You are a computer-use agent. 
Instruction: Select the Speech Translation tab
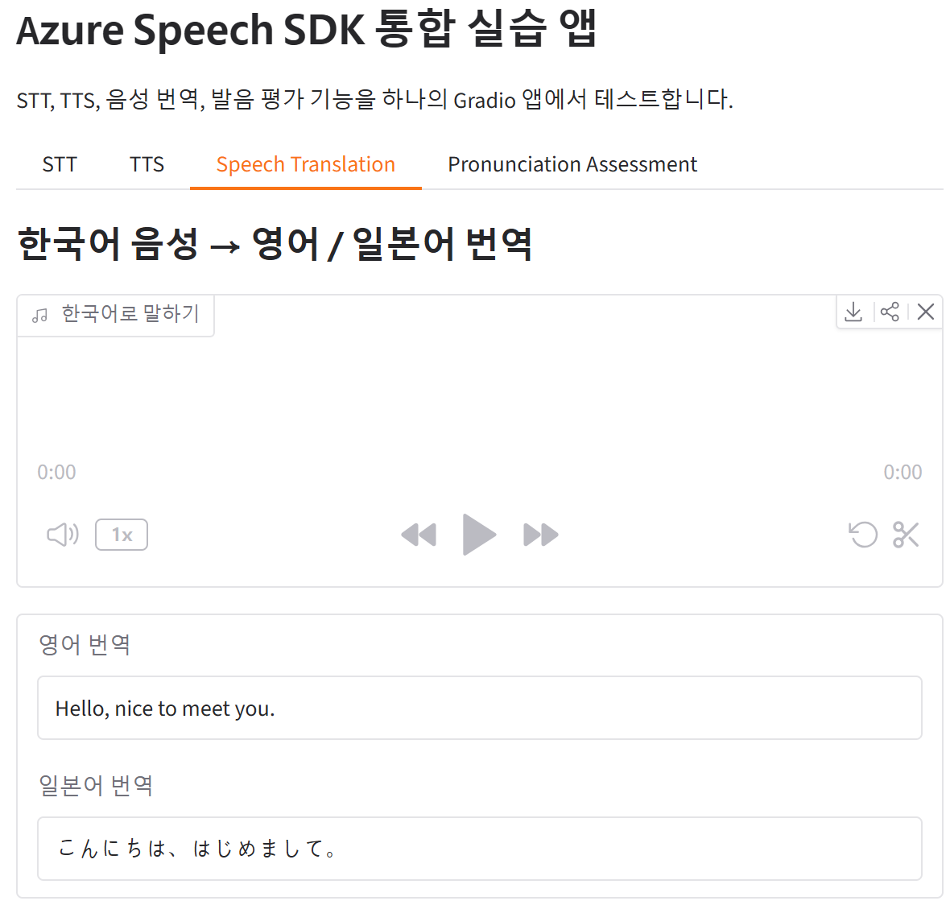coord(305,165)
